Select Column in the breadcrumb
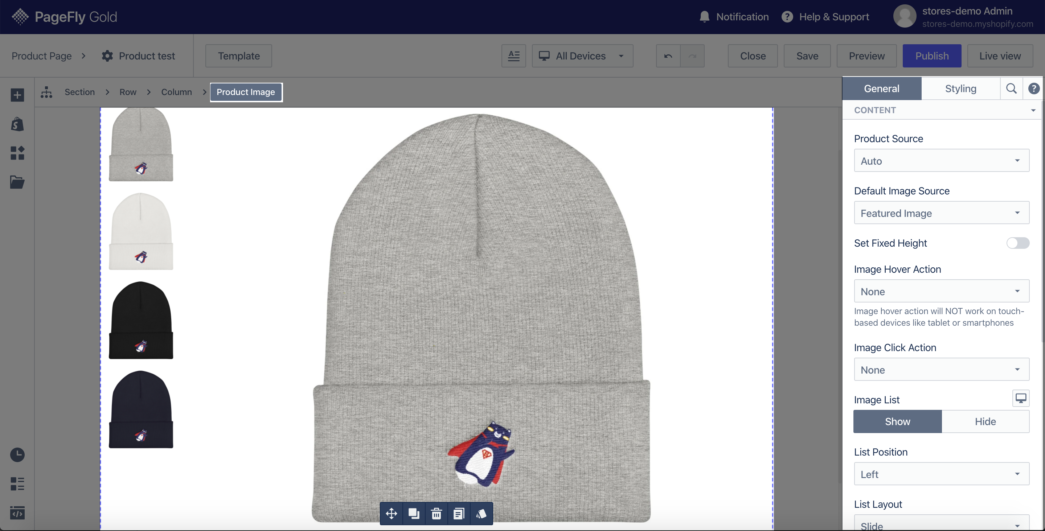Screen dimensions: 1045x531 click(176, 92)
